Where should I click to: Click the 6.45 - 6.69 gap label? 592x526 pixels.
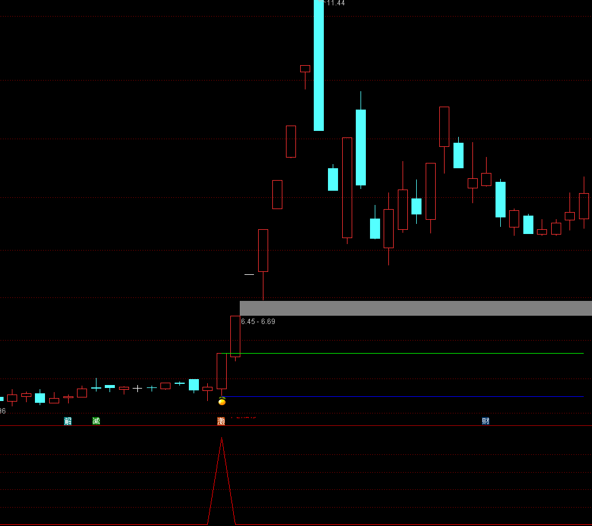point(258,322)
